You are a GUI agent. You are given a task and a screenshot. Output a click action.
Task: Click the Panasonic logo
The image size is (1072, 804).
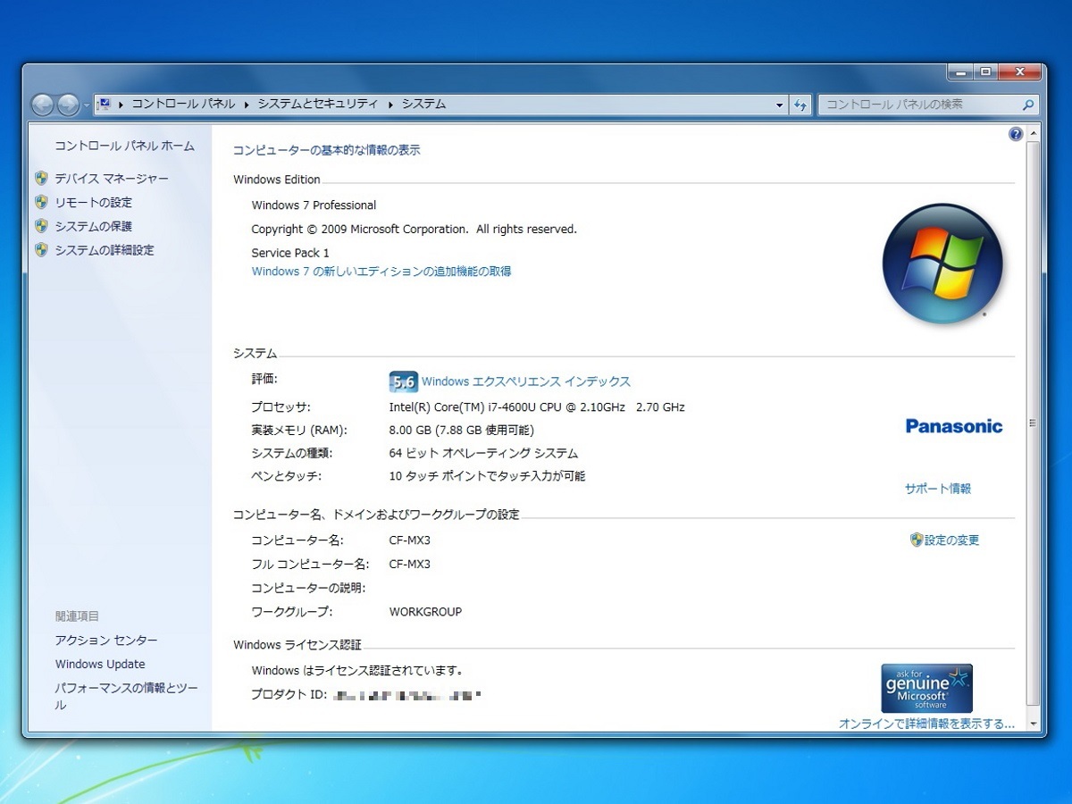pos(954,426)
